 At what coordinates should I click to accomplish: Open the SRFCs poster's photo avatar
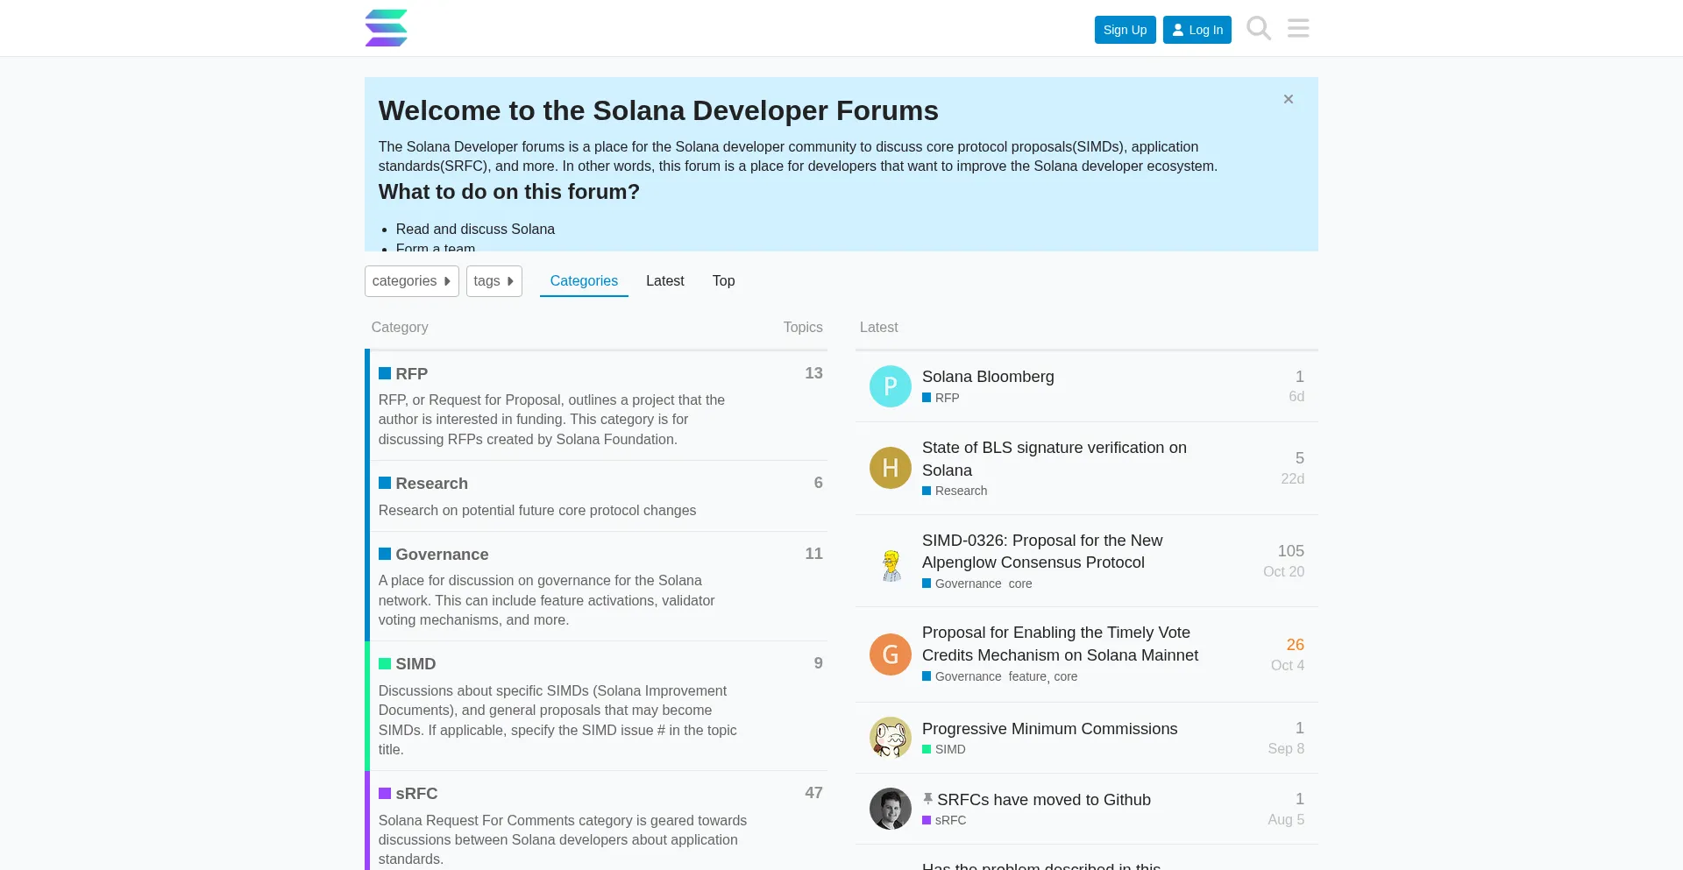pos(890,809)
